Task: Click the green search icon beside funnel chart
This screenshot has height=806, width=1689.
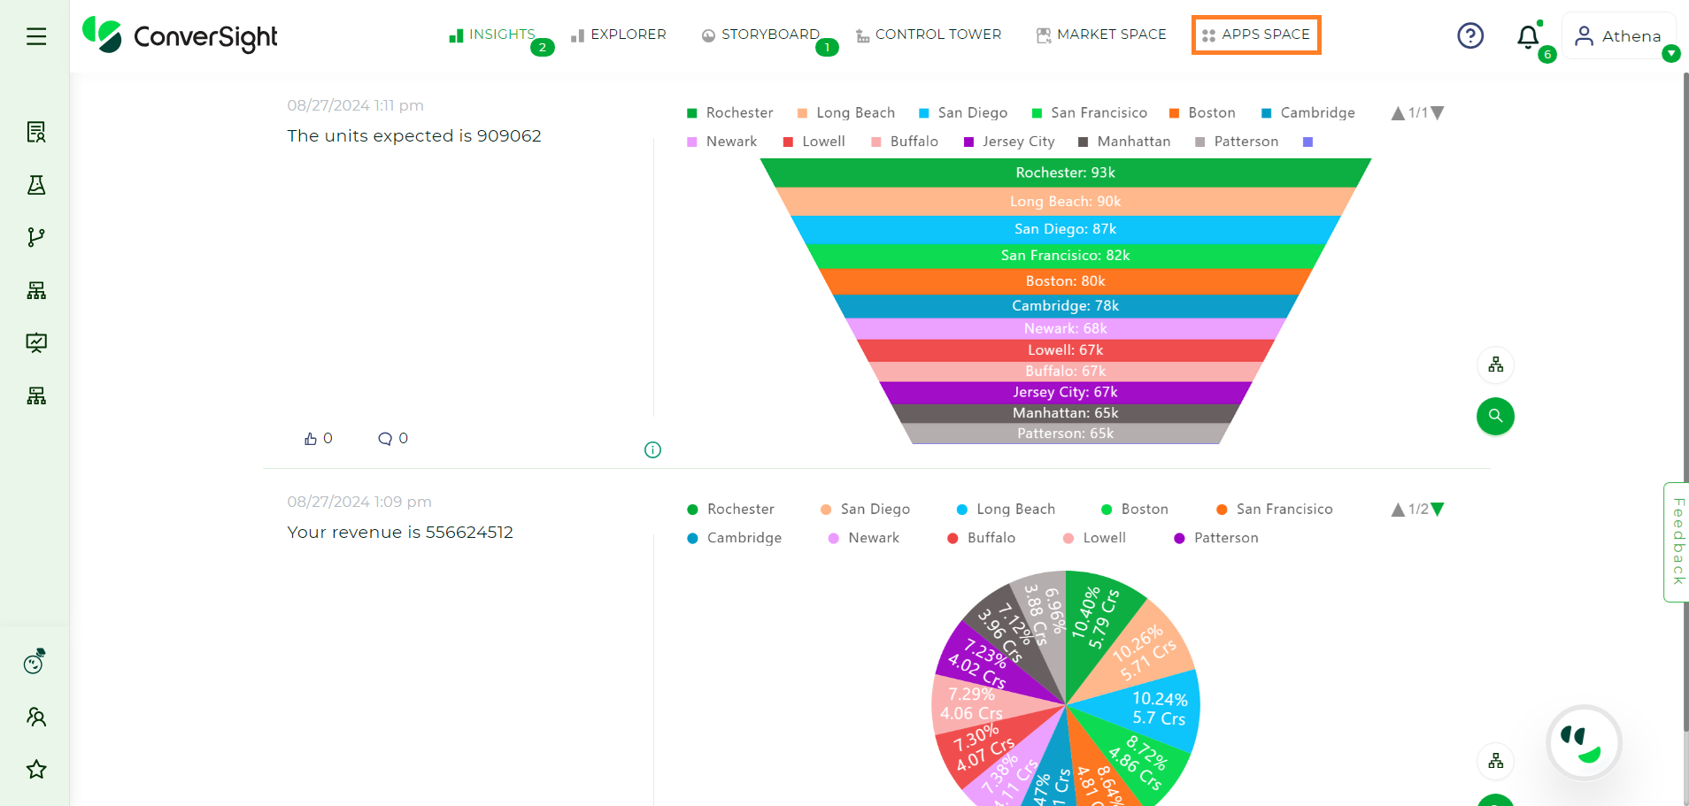Action: (x=1495, y=416)
